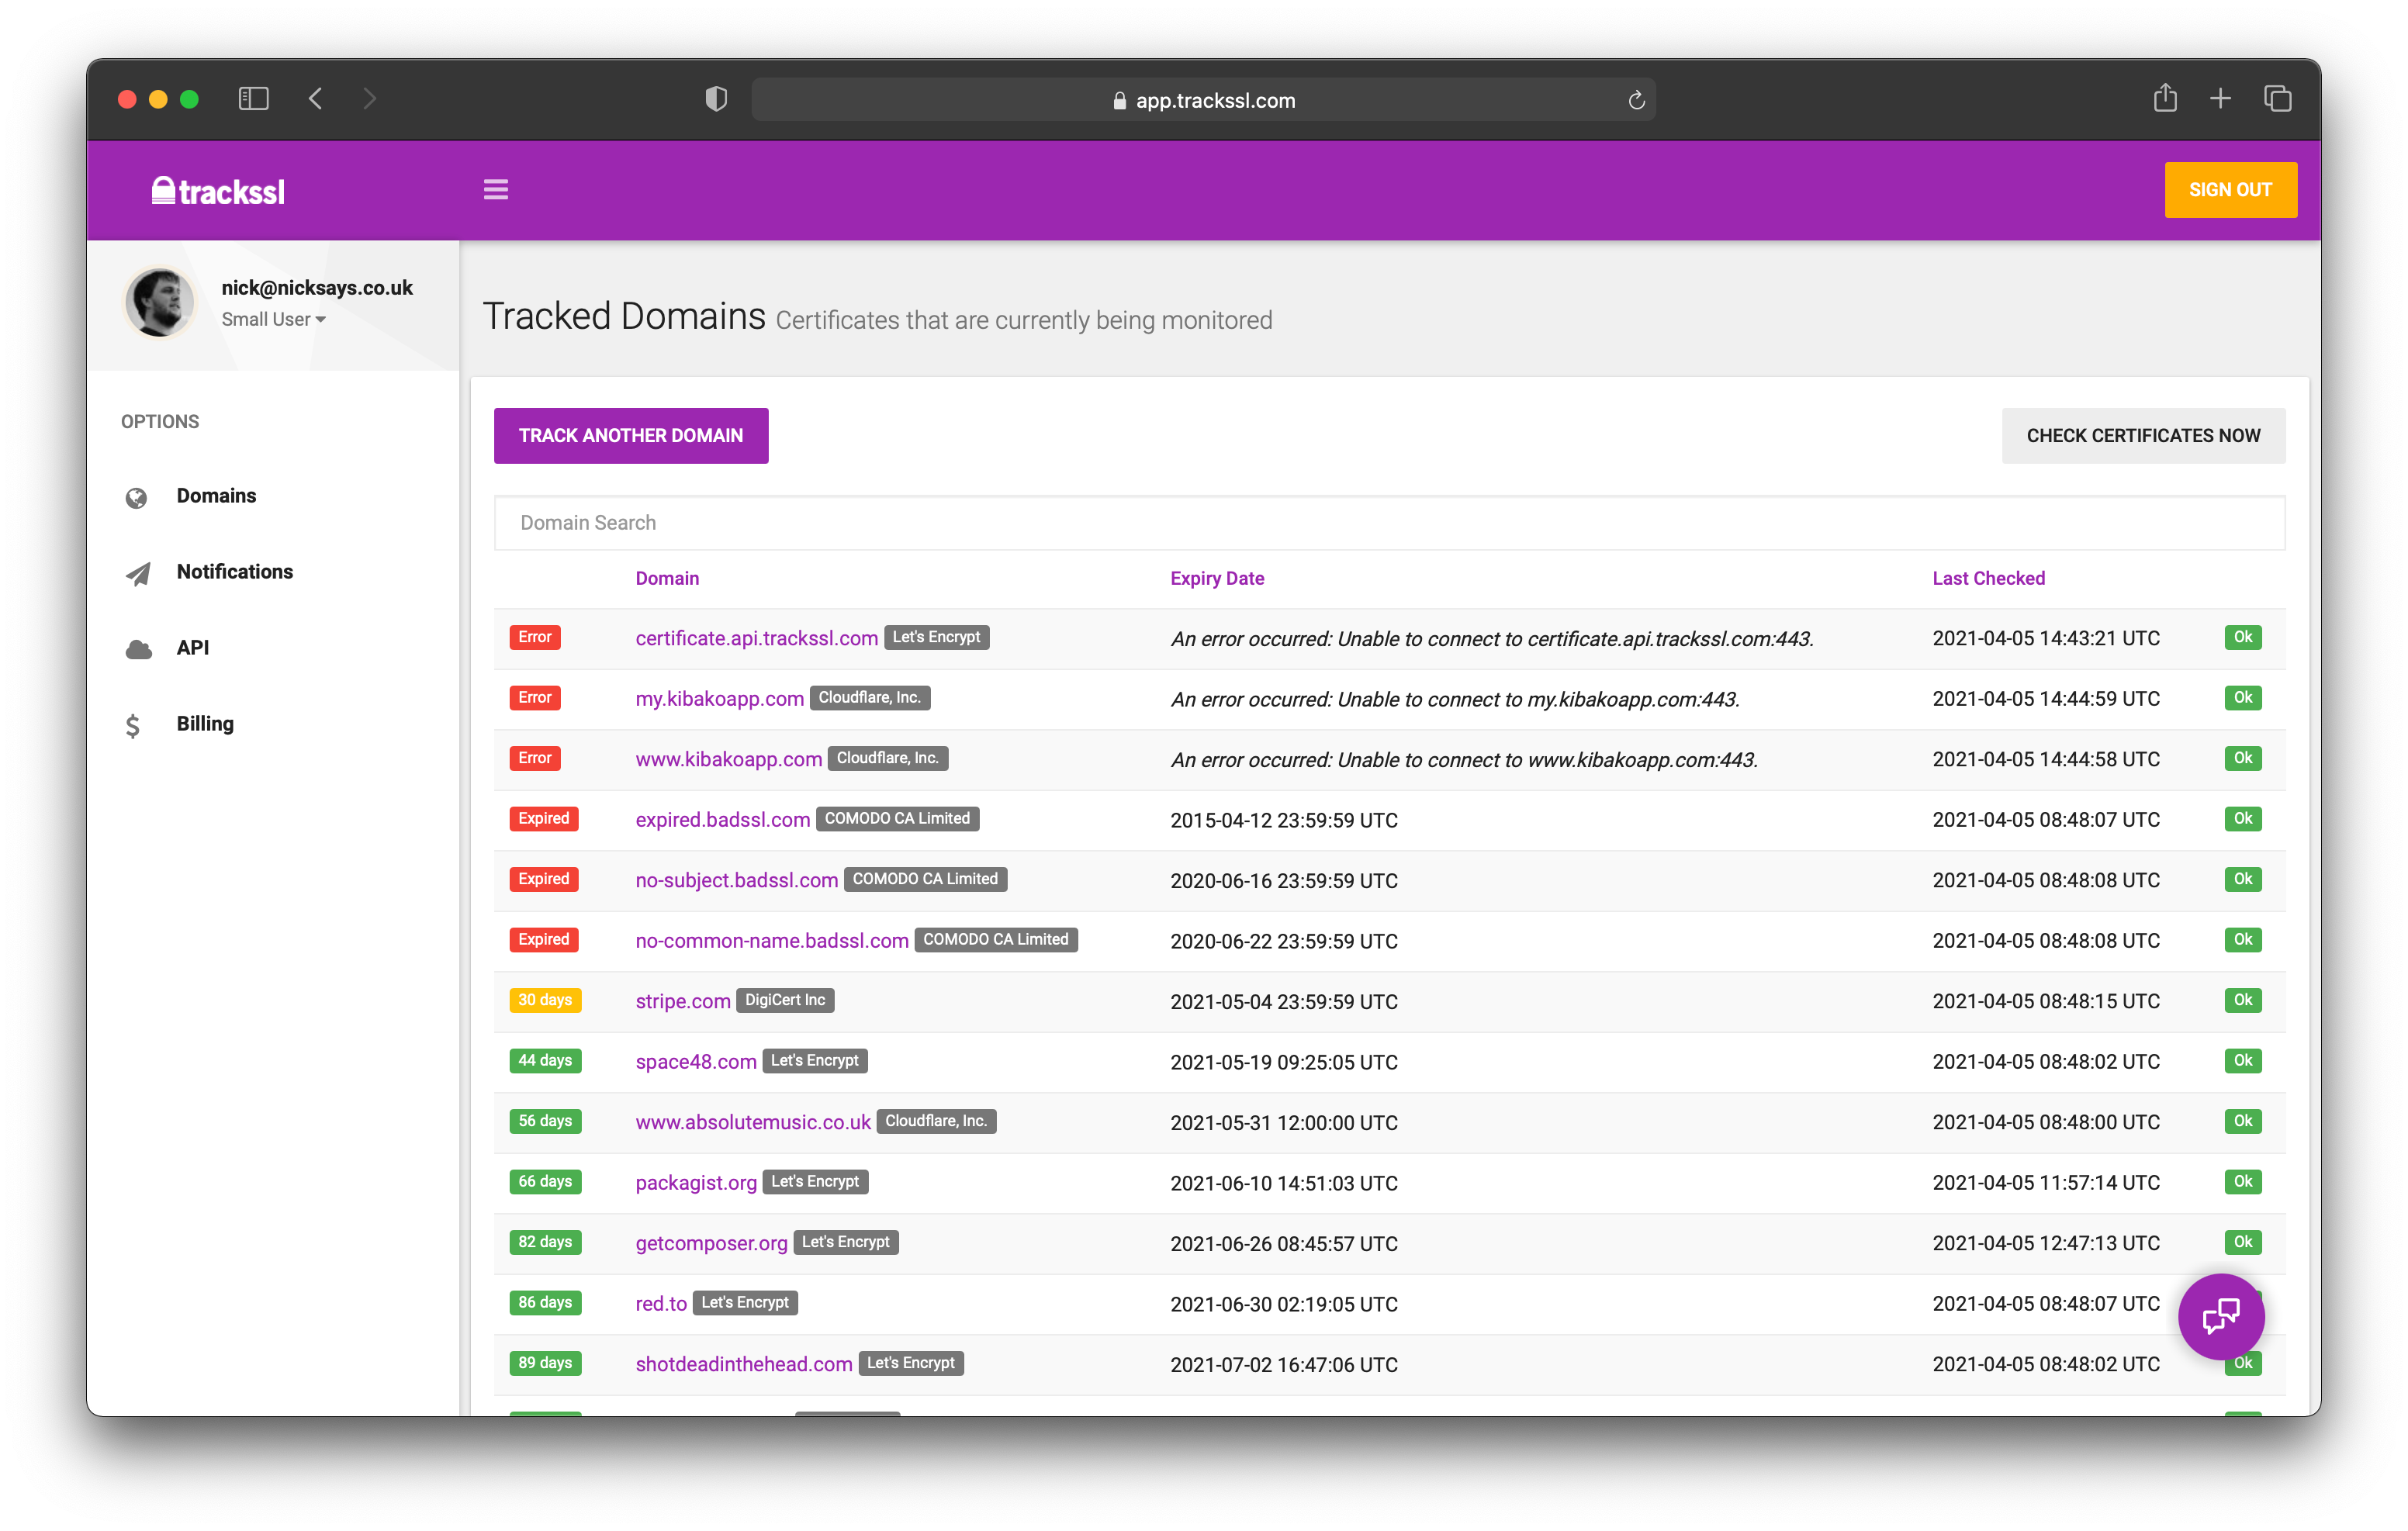Viewport: 2408px width, 1531px height.
Task: Click the Notifications paper plane icon
Action: pos(138,573)
